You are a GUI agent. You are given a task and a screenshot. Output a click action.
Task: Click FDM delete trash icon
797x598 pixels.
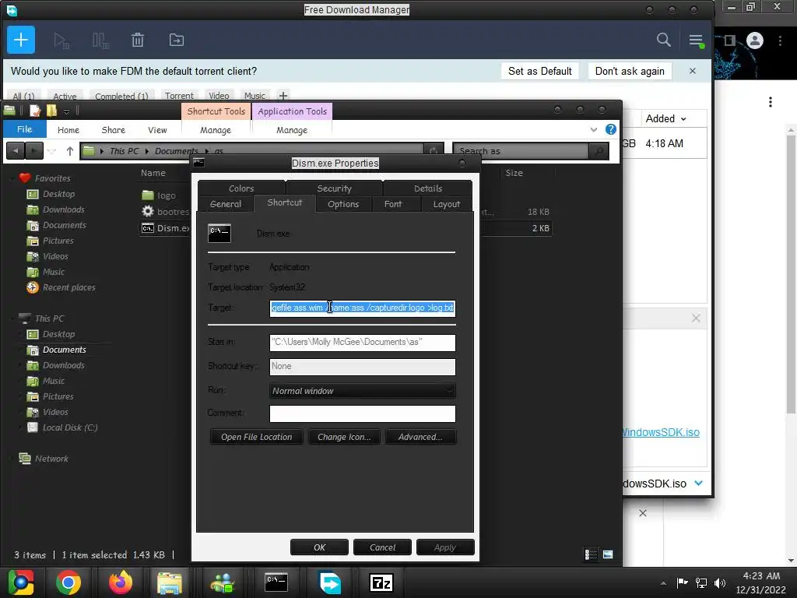[x=138, y=40]
